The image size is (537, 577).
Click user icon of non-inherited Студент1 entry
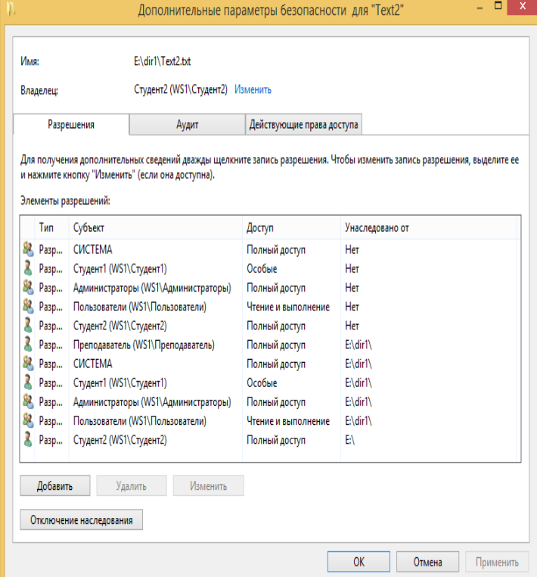pyautogui.click(x=28, y=269)
